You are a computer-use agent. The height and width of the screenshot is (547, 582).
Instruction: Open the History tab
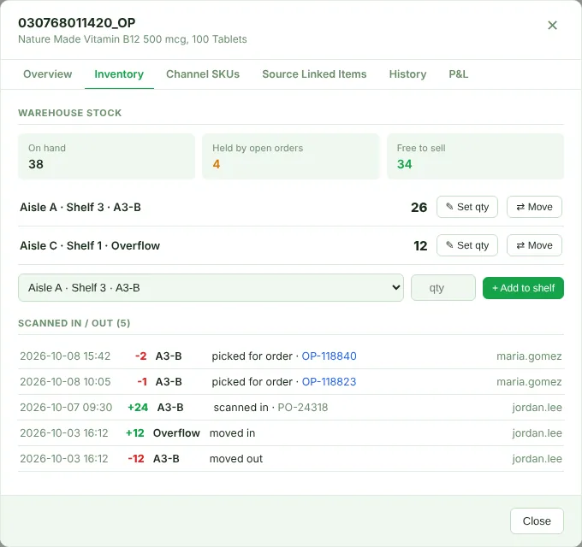pyautogui.click(x=407, y=74)
